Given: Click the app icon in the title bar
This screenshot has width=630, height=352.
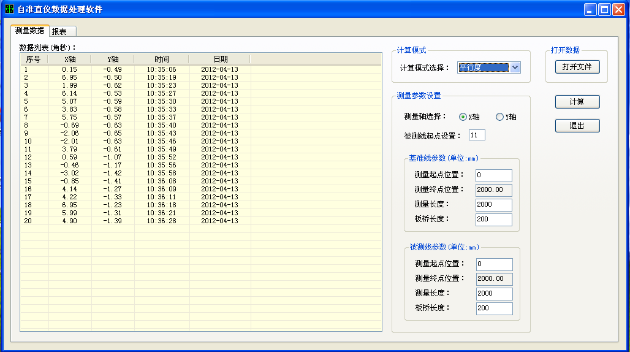Looking at the screenshot, I should pyautogui.click(x=9, y=9).
